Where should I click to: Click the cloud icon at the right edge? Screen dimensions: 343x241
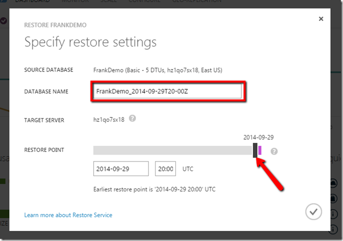[x=333, y=183]
